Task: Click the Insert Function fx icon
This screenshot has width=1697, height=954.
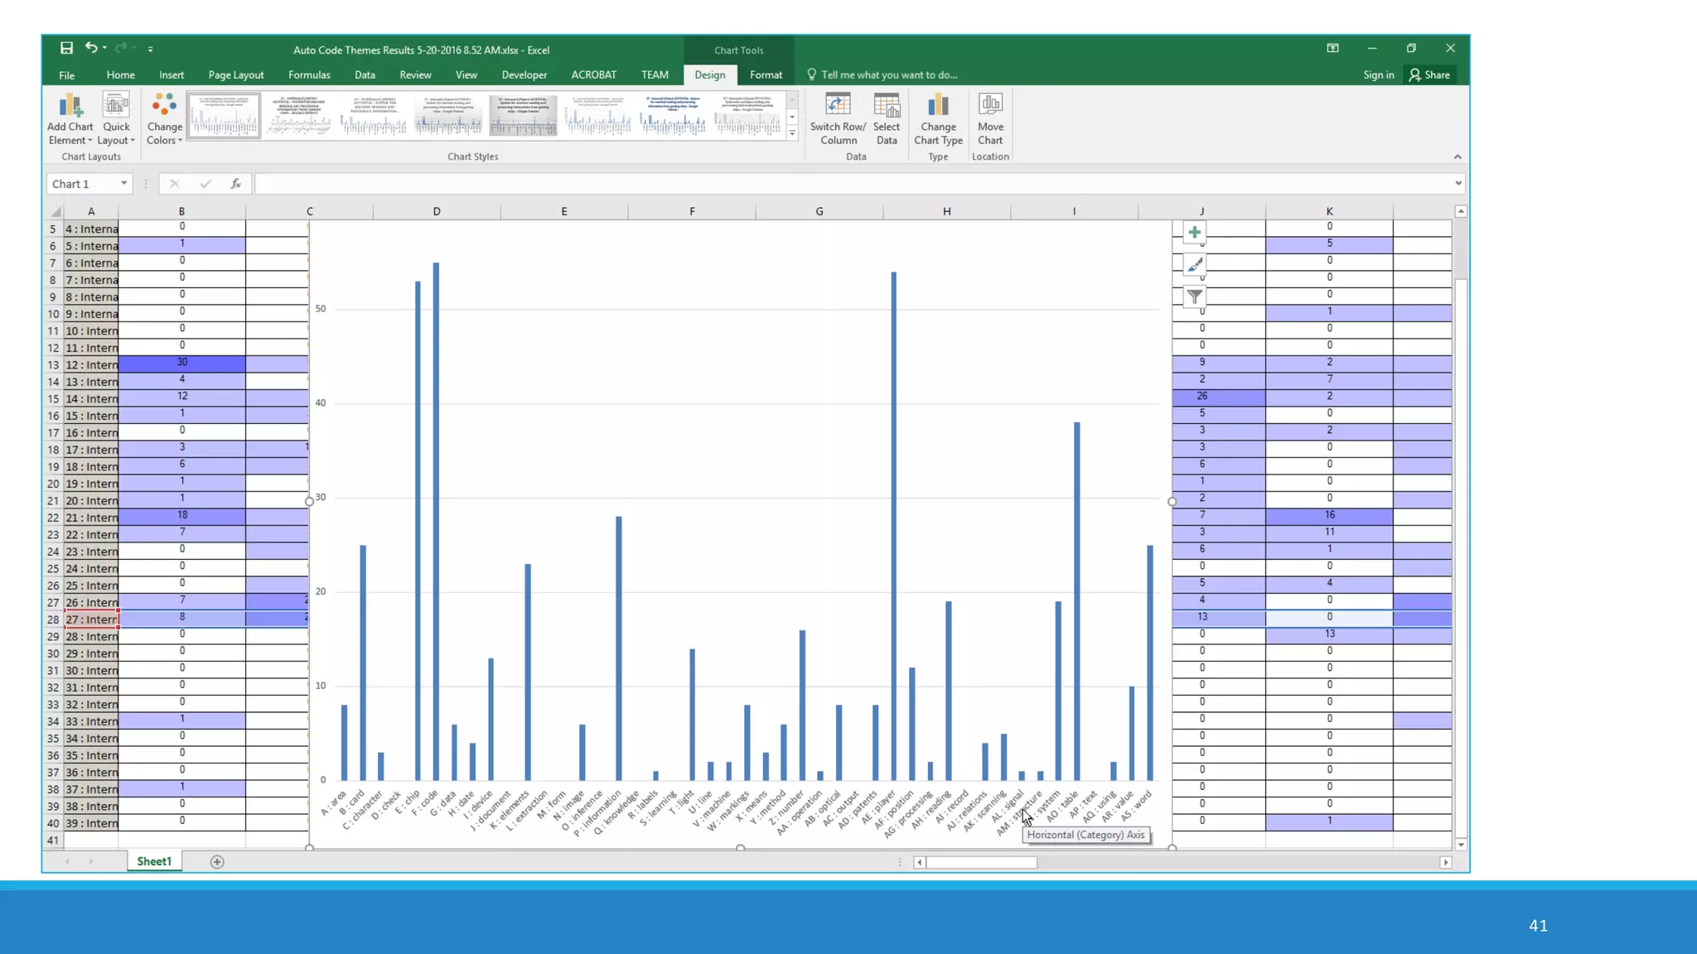Action: click(x=236, y=184)
